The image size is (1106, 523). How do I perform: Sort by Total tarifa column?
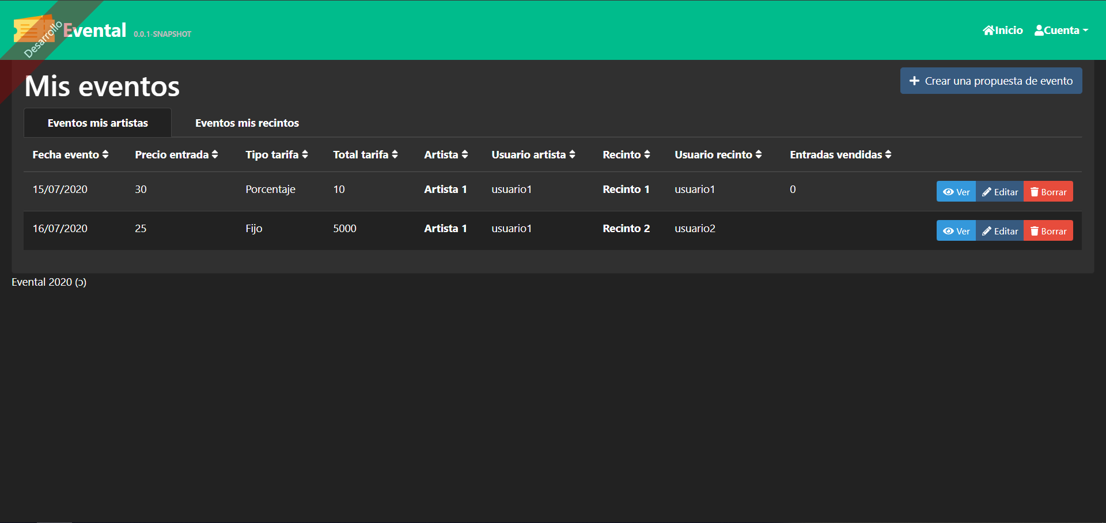pos(365,155)
